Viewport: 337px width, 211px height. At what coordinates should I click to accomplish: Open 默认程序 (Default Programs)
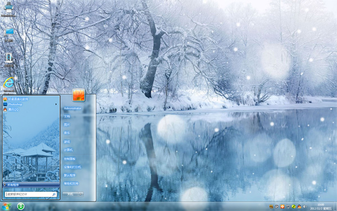(x=70, y=175)
